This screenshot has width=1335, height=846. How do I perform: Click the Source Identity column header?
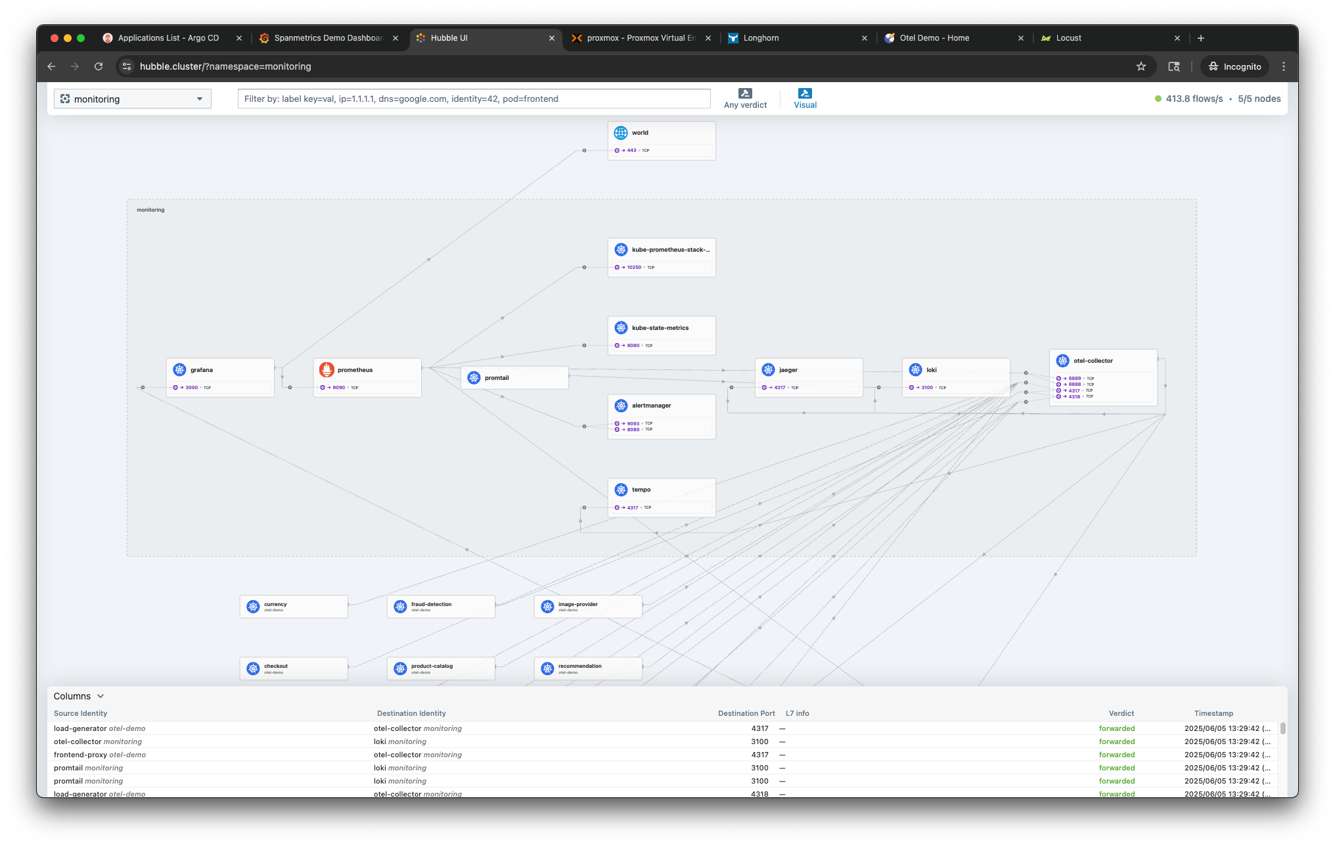pos(80,713)
